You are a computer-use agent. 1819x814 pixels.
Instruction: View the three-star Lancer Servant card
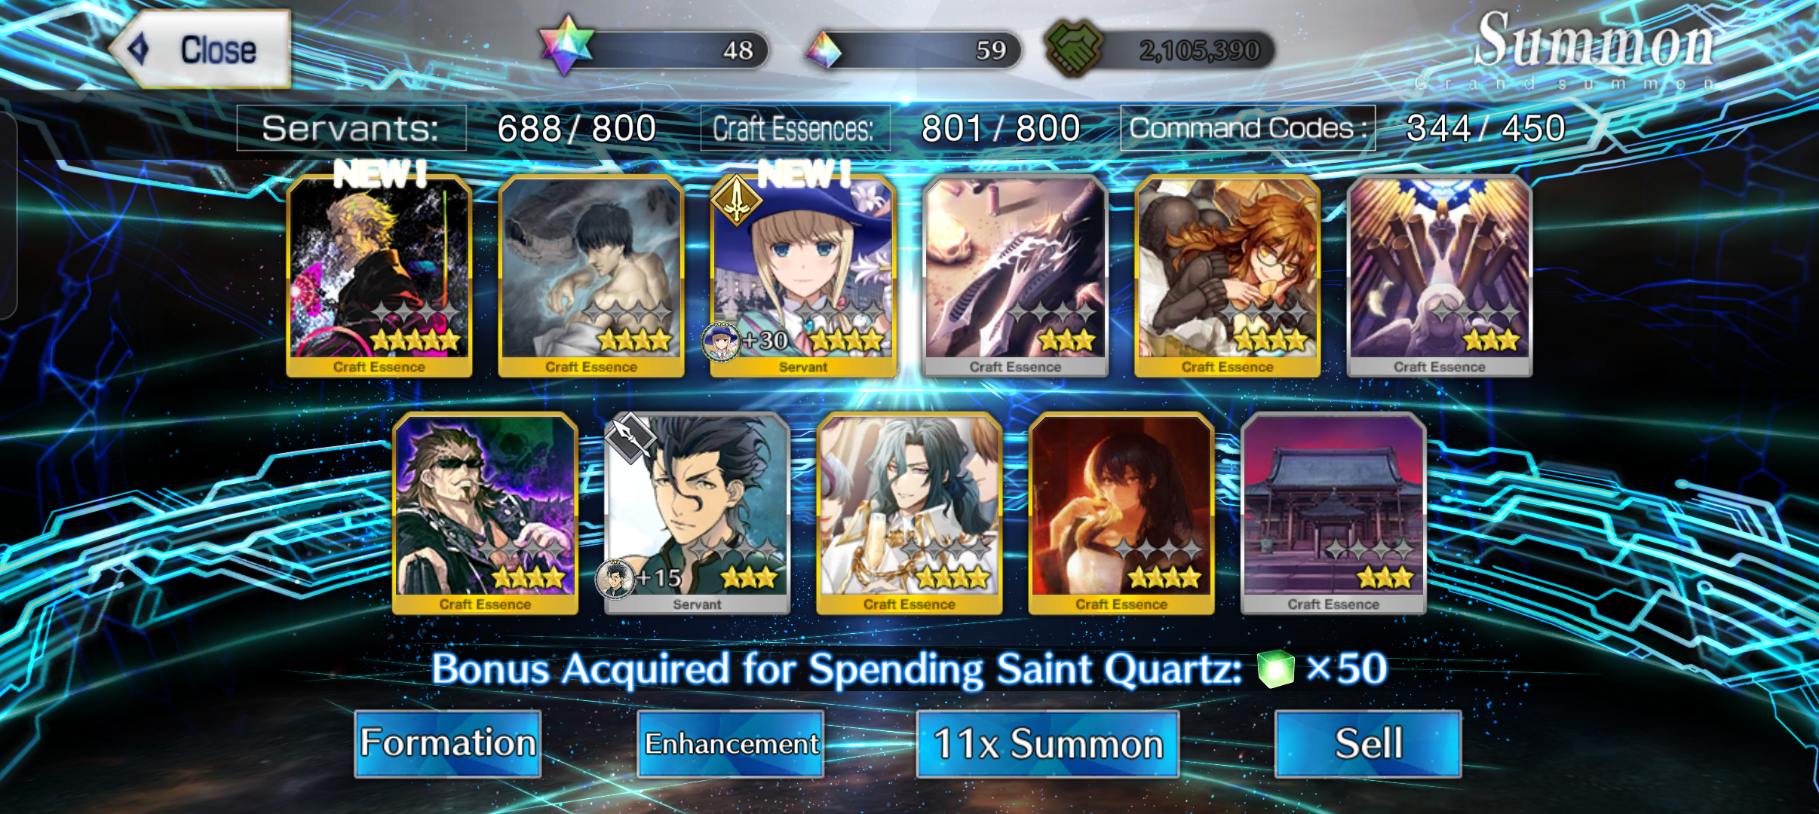697,513
